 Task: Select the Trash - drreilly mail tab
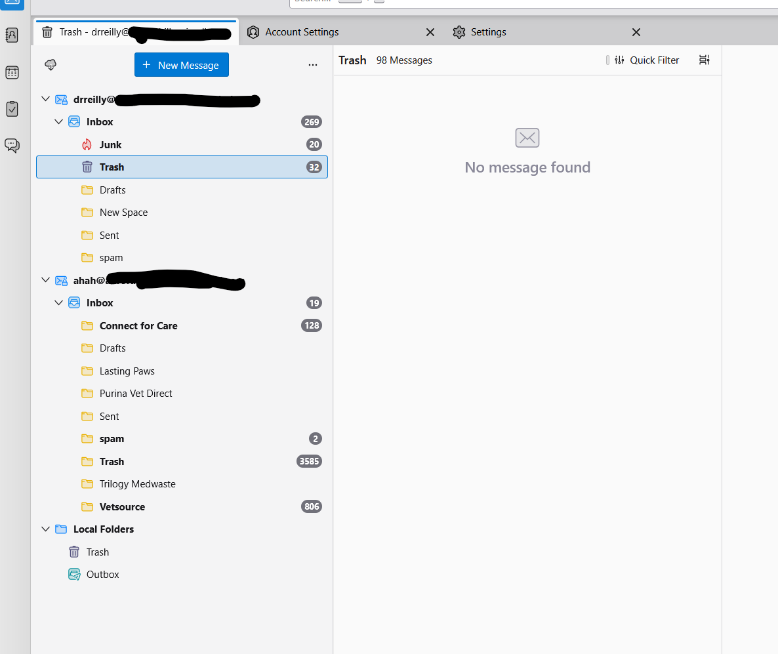point(136,32)
